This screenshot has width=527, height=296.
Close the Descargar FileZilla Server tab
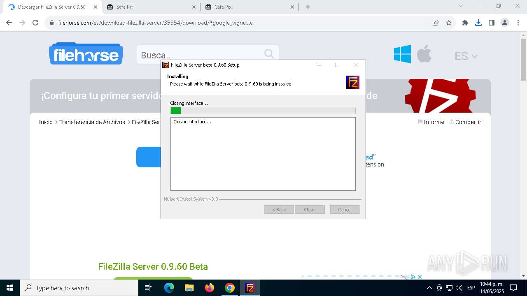pos(95,7)
